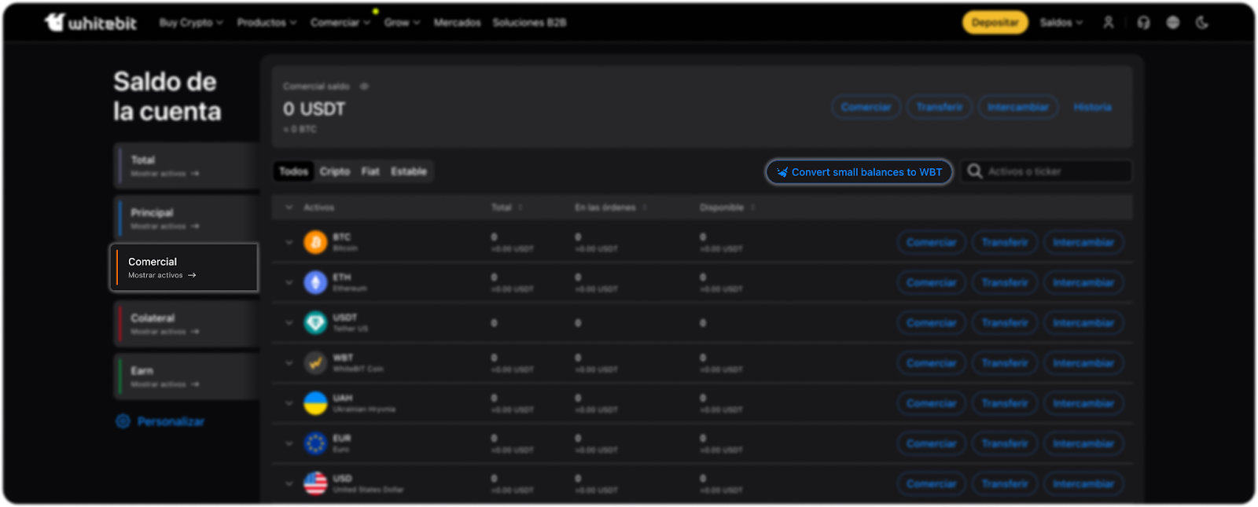Open the Buy Crypto dropdown menu
This screenshot has width=1258, height=507.
click(191, 23)
